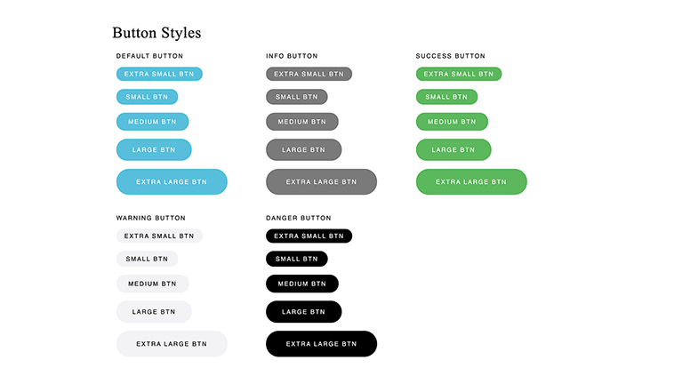Select the blue Small Btn

click(147, 97)
